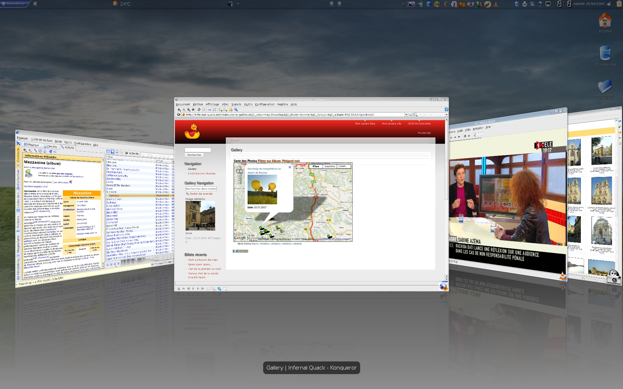Zoom in the map with plus button

pos(239,179)
